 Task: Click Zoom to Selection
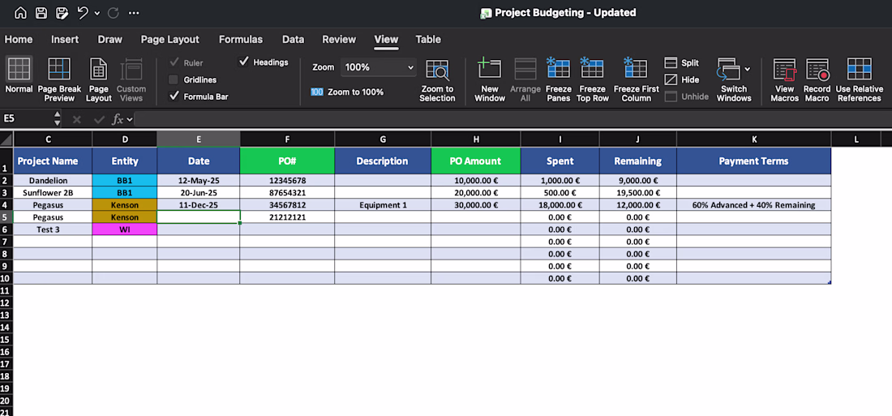click(437, 81)
